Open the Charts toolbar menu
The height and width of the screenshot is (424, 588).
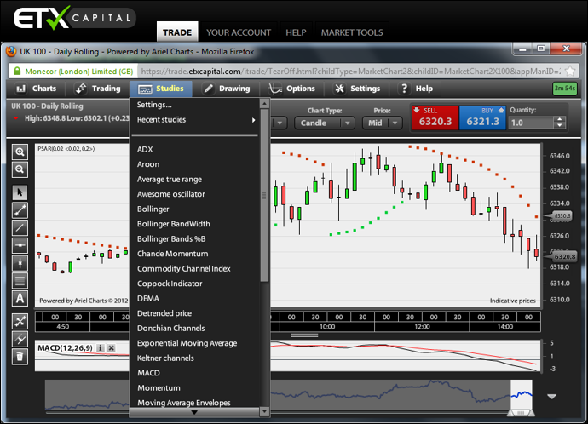(36, 89)
